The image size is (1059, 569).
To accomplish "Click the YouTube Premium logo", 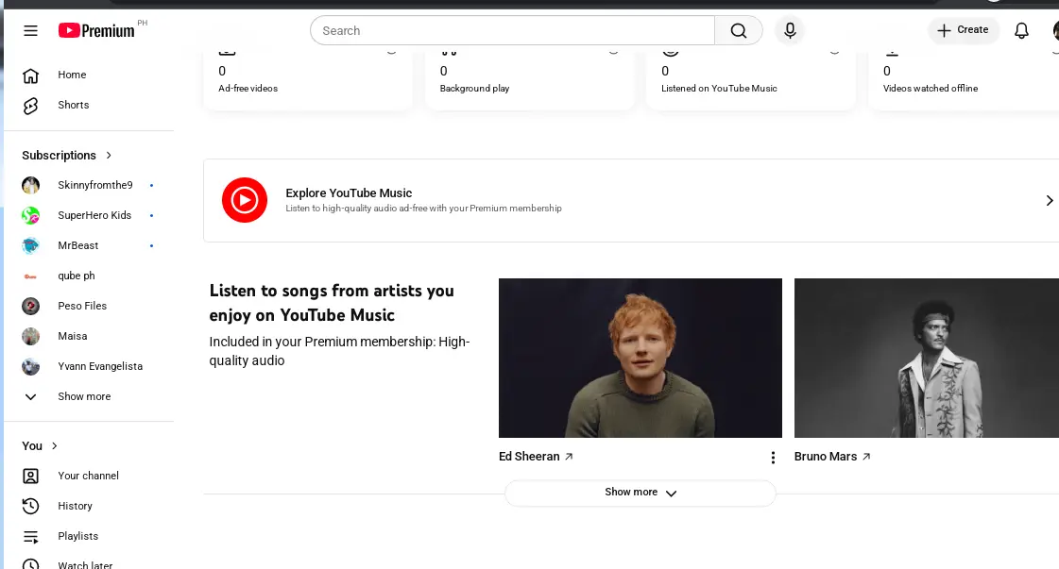I will pyautogui.click(x=96, y=30).
